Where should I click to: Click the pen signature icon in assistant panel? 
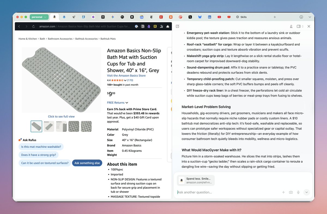point(291,26)
